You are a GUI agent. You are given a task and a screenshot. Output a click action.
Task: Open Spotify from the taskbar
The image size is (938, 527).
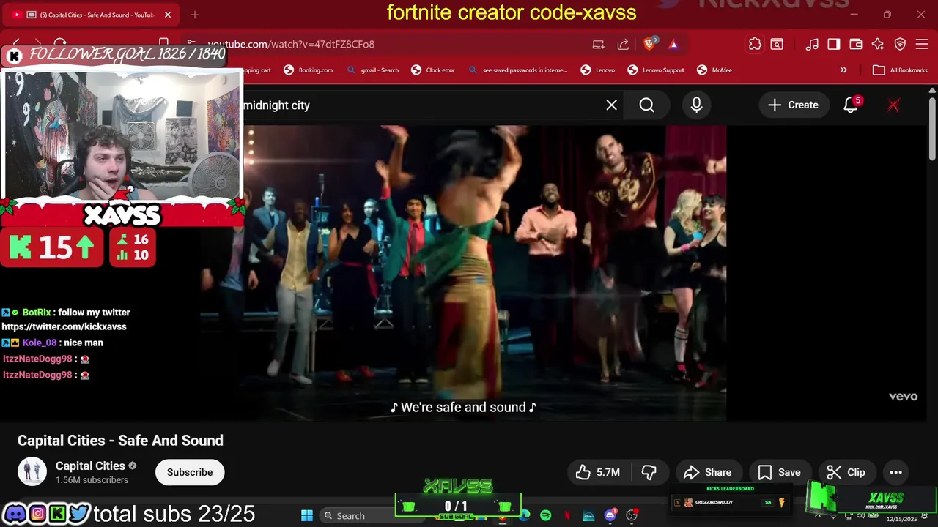545,515
